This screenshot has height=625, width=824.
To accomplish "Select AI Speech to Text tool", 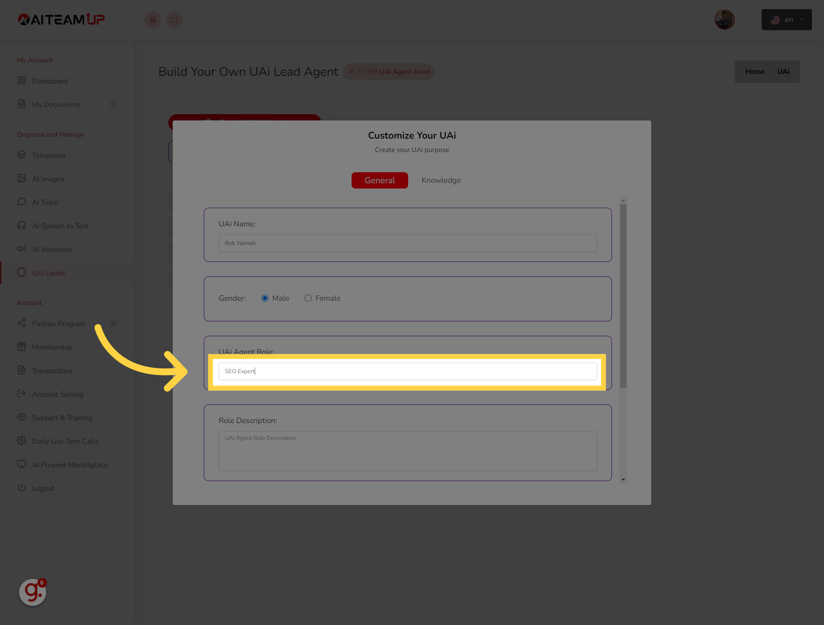I will [60, 225].
